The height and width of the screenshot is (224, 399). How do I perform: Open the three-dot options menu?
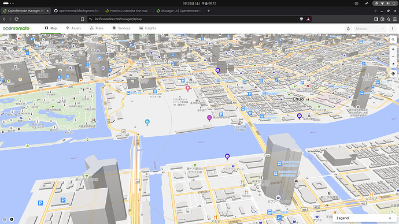[393, 29]
